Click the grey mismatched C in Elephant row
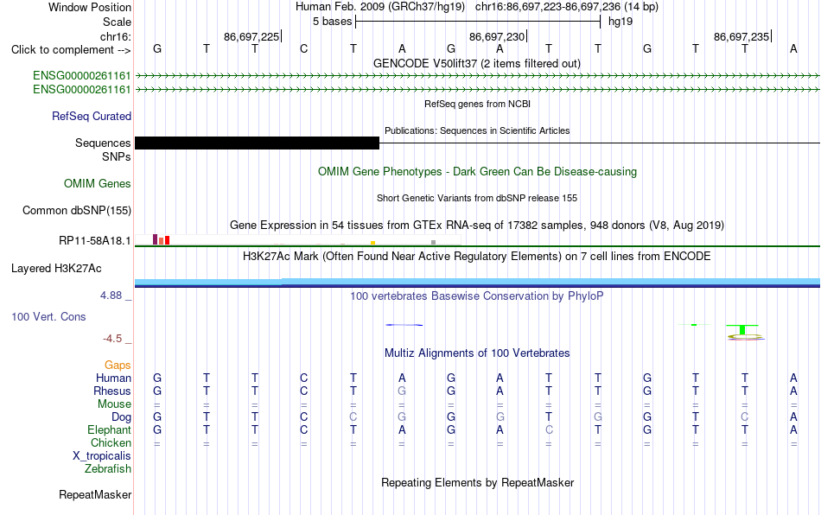821x515 pixels. (549, 429)
